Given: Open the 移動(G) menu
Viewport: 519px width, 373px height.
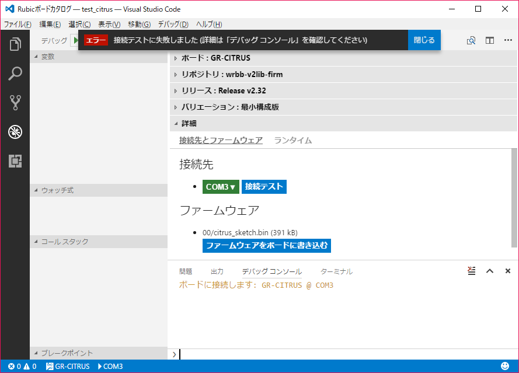Looking at the screenshot, I should 140,24.
